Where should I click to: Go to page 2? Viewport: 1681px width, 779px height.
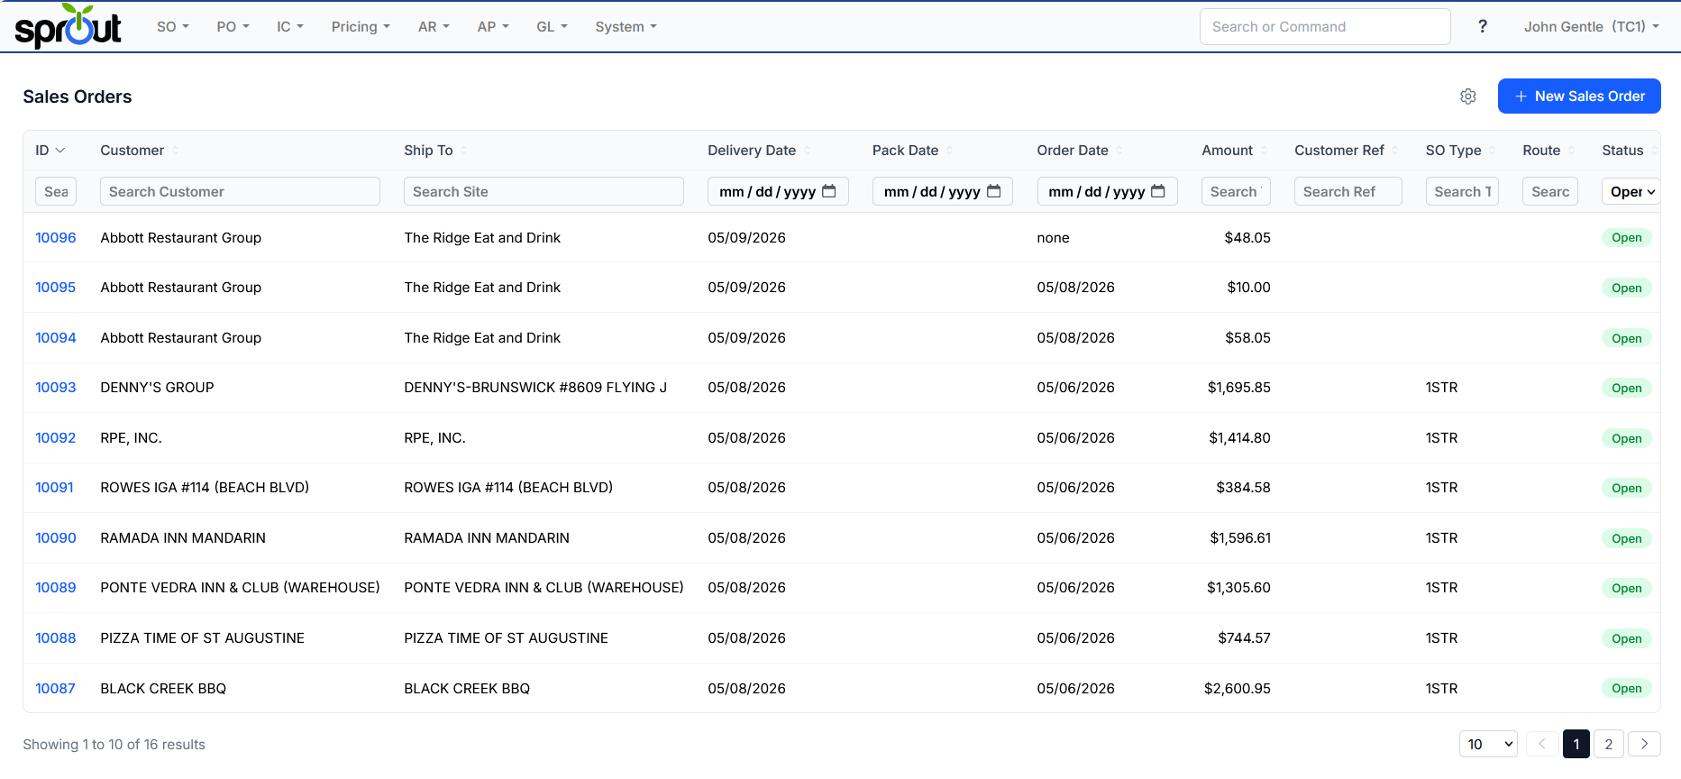[1609, 744]
